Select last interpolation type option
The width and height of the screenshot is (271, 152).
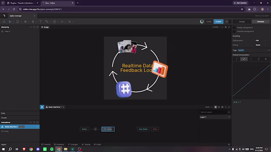[266, 59]
